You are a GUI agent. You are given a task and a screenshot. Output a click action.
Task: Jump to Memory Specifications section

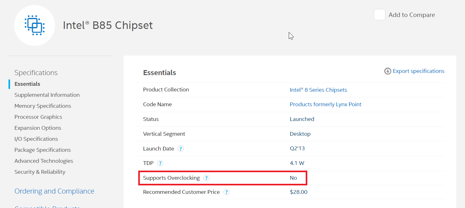point(43,106)
